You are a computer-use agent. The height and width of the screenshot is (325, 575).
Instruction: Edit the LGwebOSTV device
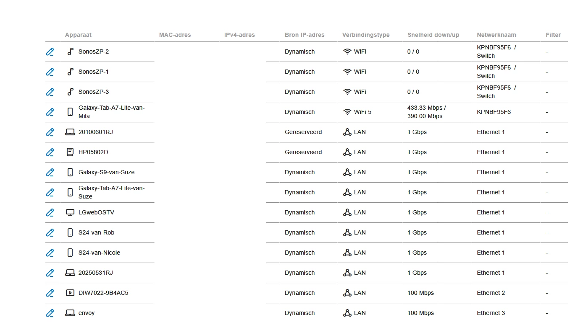click(x=50, y=213)
